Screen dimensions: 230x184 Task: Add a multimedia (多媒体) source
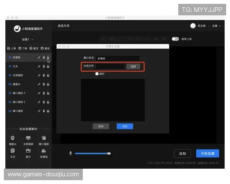(44, 152)
